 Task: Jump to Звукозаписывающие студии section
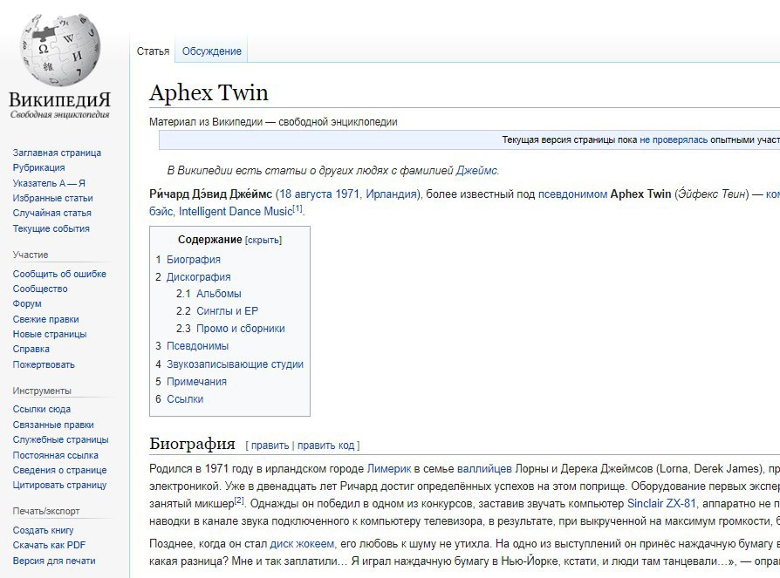pyautogui.click(x=235, y=364)
